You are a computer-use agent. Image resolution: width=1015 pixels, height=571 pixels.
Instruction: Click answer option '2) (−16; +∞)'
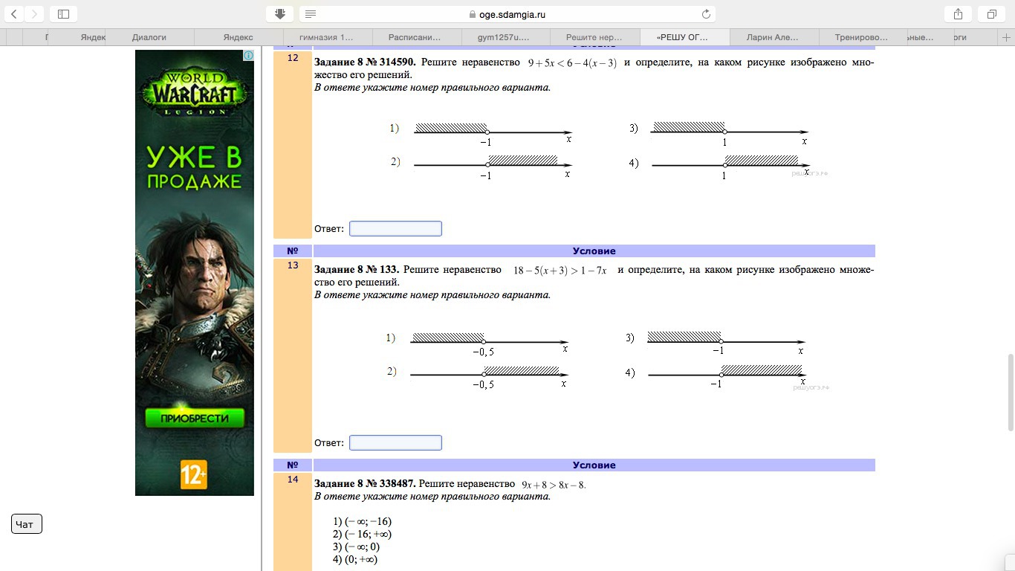[x=363, y=534]
